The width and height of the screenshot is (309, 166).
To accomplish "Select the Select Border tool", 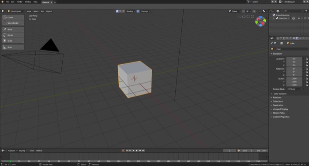I will 13,23.
